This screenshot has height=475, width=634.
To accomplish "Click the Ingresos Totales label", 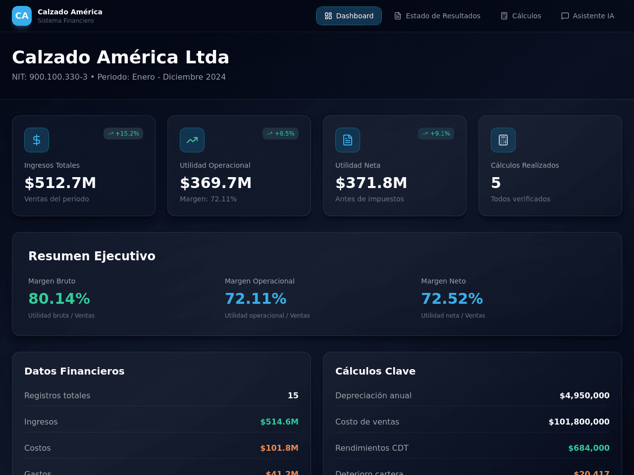I will pyautogui.click(x=52, y=165).
